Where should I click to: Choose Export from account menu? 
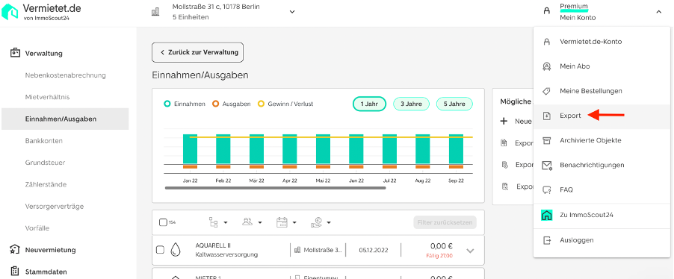coord(570,116)
